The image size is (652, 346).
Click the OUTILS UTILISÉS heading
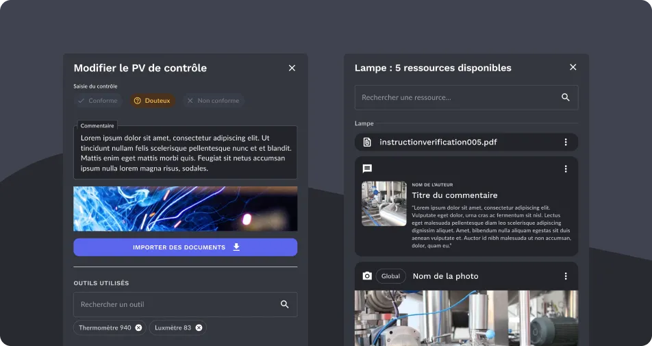[x=101, y=283]
